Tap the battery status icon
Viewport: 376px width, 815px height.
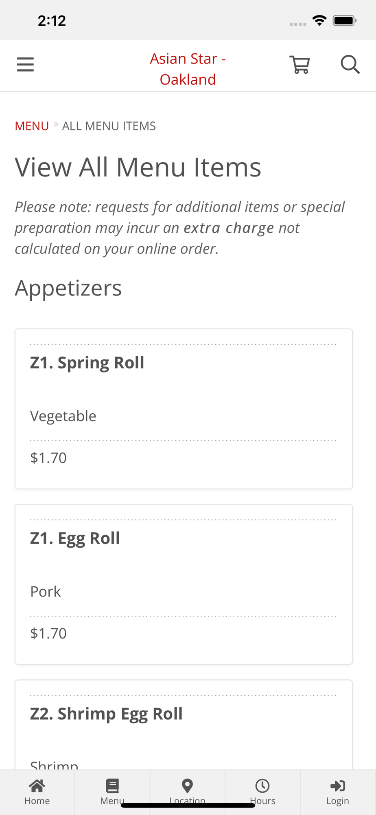[344, 20]
